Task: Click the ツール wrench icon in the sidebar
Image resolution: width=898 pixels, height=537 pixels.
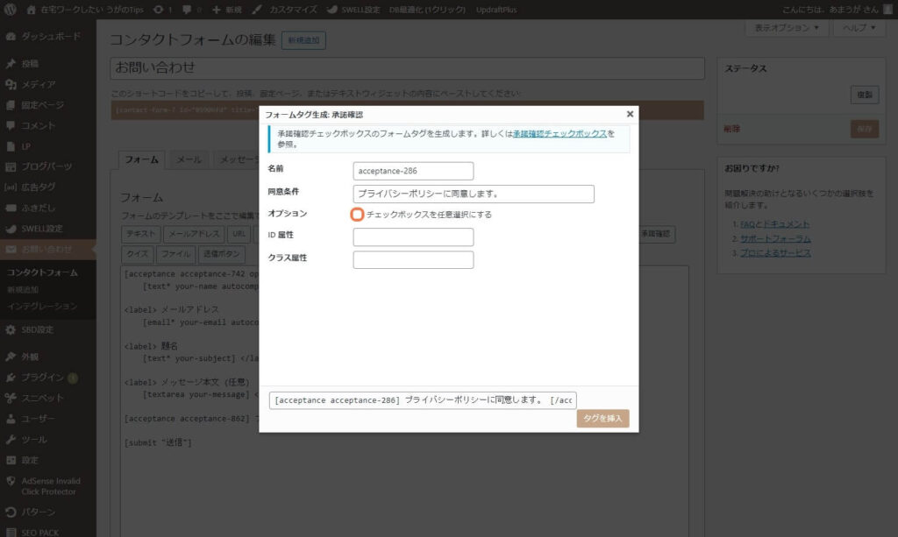Action: point(11,439)
